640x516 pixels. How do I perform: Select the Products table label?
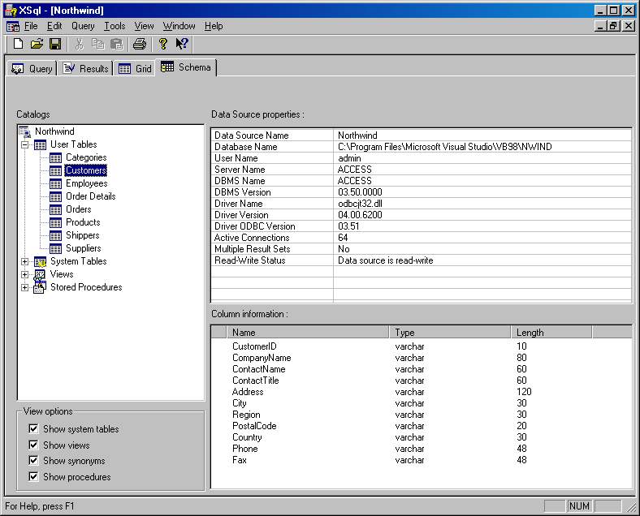[x=83, y=222]
